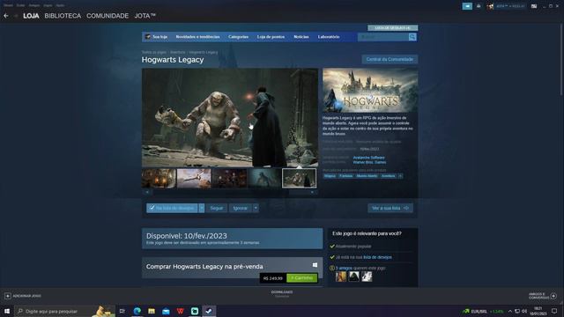
Task: Open dropdown arrow next to Ignorar
Action: click(x=256, y=208)
